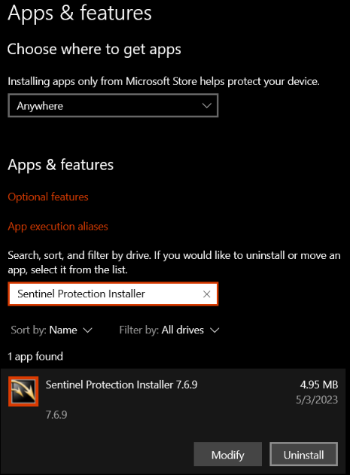Select the Sentinel Protection Installer 7.6.9 entry title

click(x=121, y=385)
